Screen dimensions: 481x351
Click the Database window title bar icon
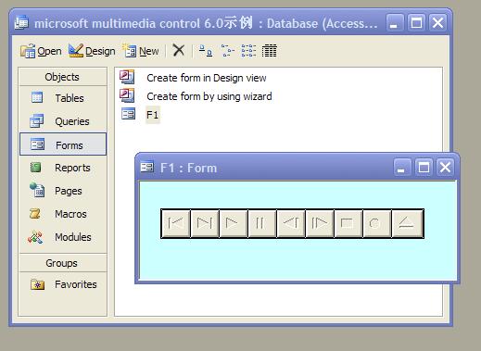[x=21, y=22]
